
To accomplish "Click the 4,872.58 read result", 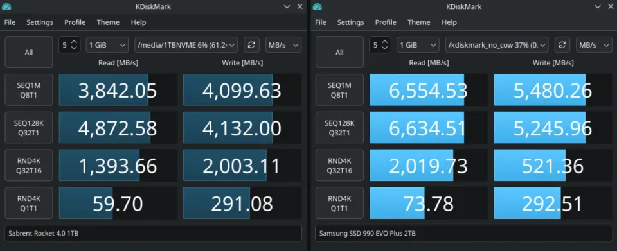I will [118, 128].
